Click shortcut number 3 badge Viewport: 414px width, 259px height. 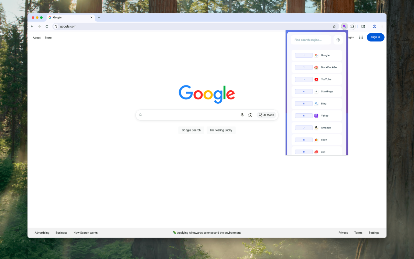(304, 79)
